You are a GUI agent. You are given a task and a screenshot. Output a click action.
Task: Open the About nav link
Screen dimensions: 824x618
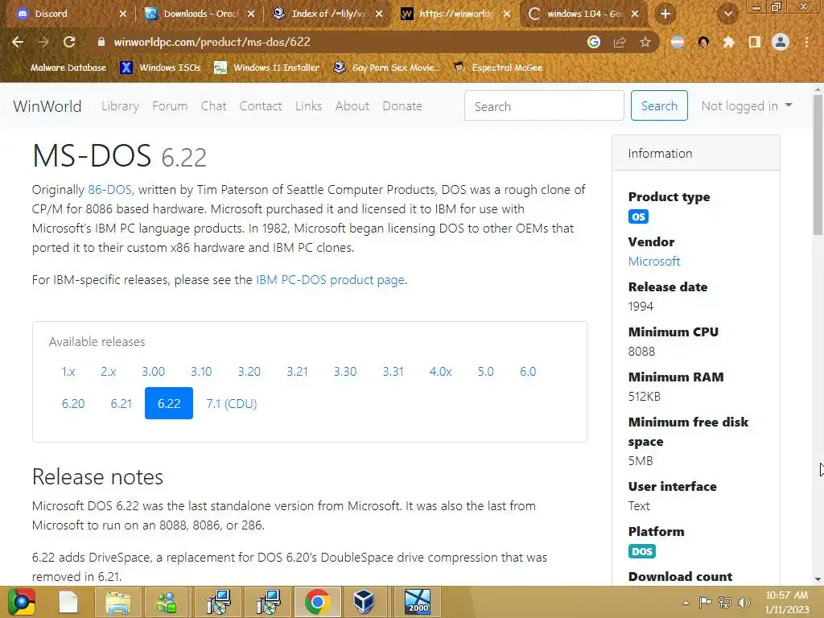[352, 106]
